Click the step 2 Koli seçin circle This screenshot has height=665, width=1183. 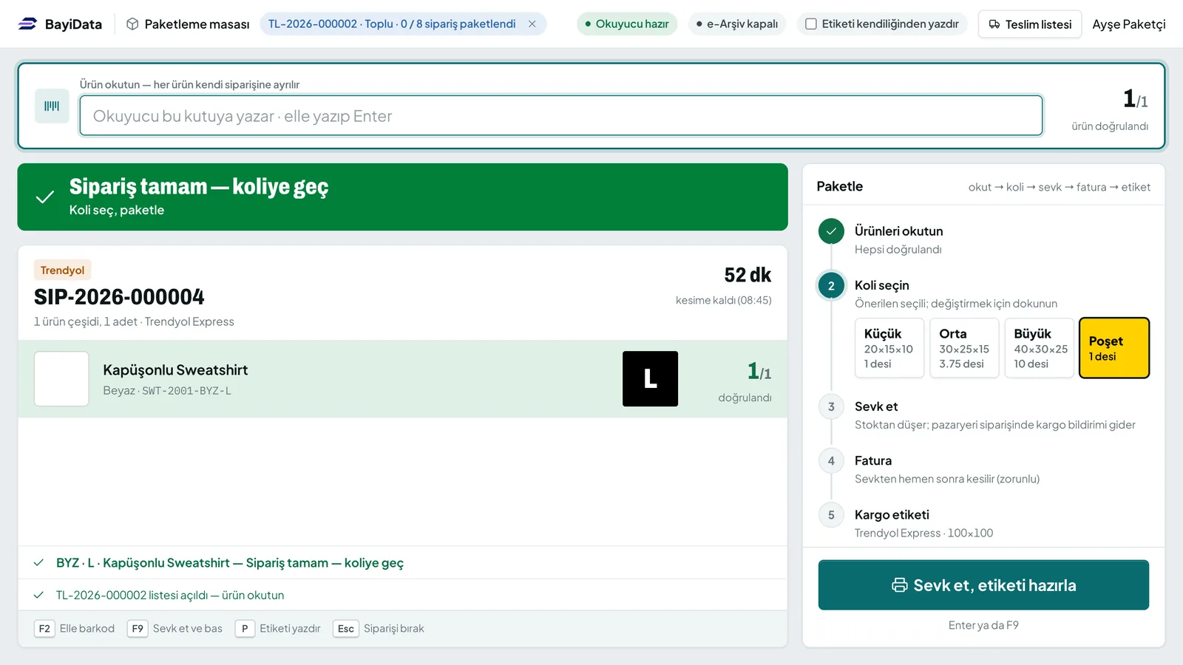(x=831, y=286)
